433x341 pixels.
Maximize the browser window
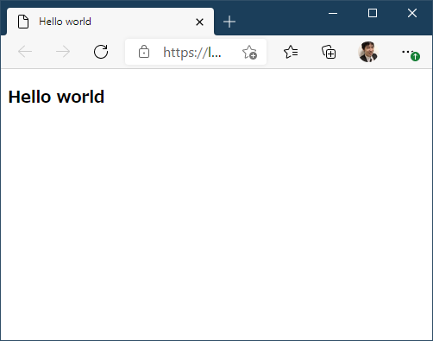coord(373,13)
